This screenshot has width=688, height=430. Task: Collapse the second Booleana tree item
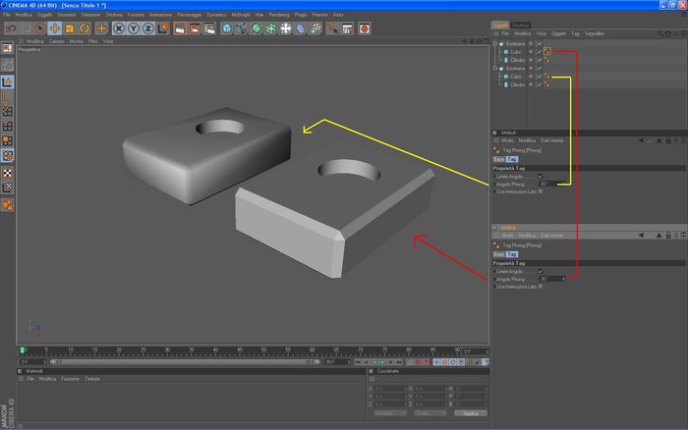point(495,69)
